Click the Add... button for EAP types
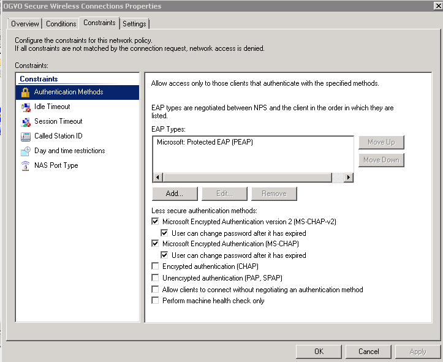443x362 pixels. pyautogui.click(x=175, y=194)
